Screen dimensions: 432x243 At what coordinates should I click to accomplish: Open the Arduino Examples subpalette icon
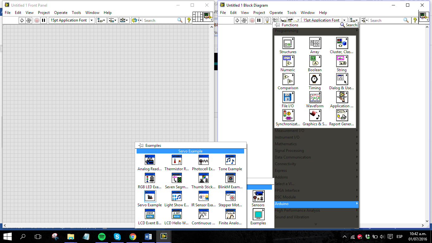(258, 215)
